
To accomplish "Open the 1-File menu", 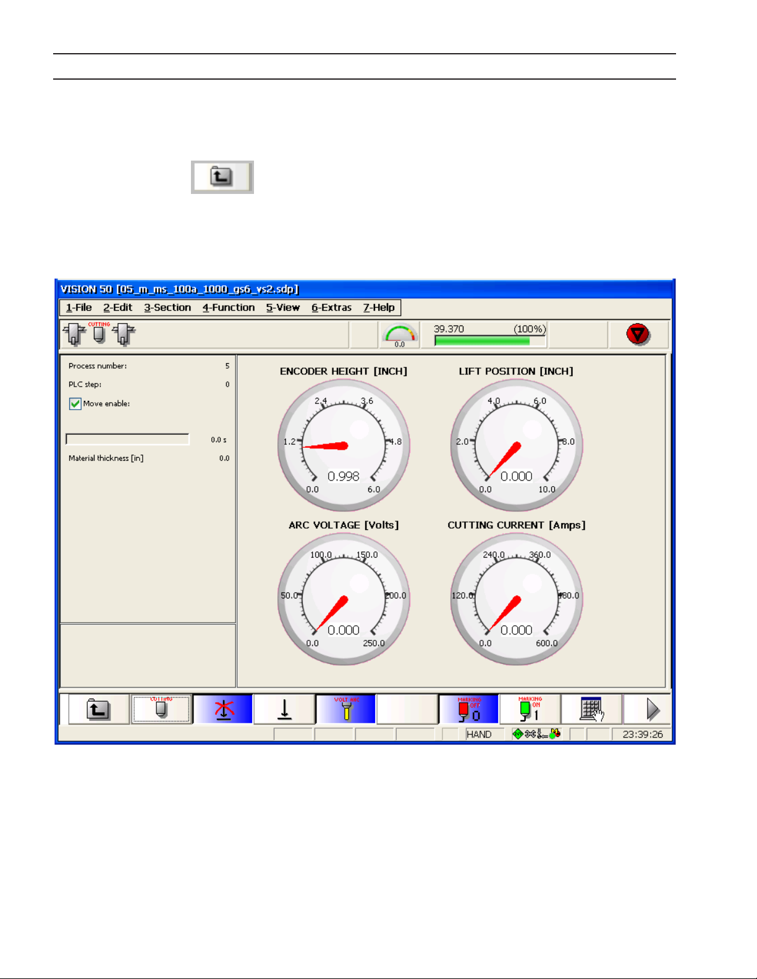I will pyautogui.click(x=79, y=308).
